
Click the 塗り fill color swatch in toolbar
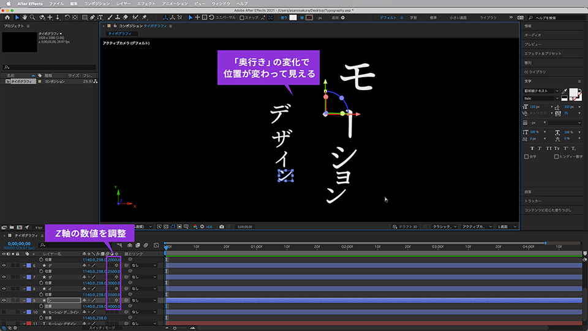point(293,18)
